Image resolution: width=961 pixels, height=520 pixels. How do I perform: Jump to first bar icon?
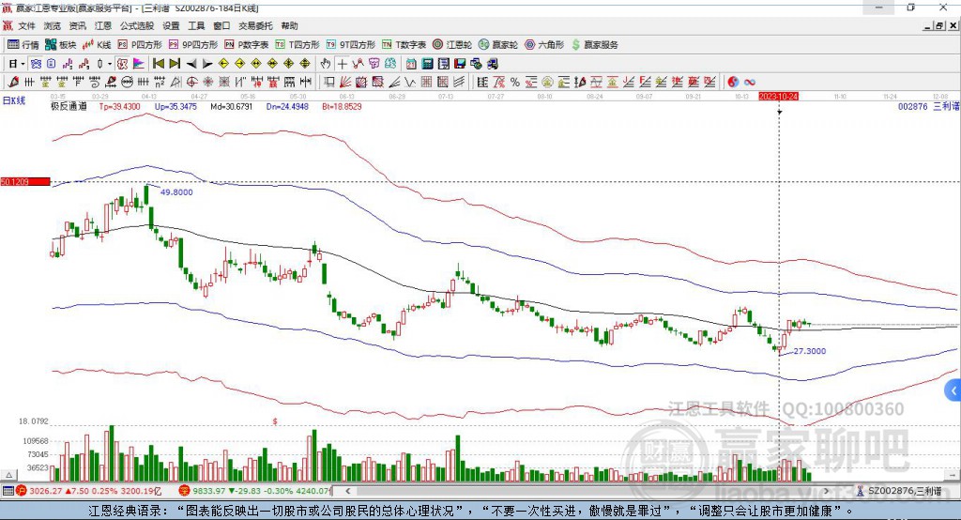click(158, 64)
